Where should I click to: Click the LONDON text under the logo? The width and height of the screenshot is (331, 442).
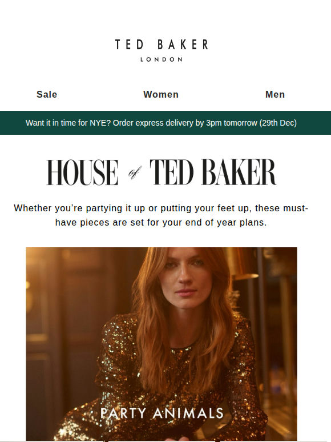tap(162, 59)
